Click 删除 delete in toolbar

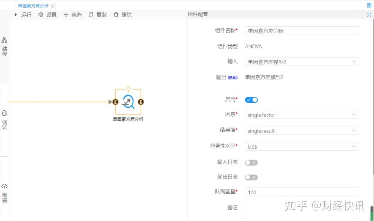(x=123, y=15)
